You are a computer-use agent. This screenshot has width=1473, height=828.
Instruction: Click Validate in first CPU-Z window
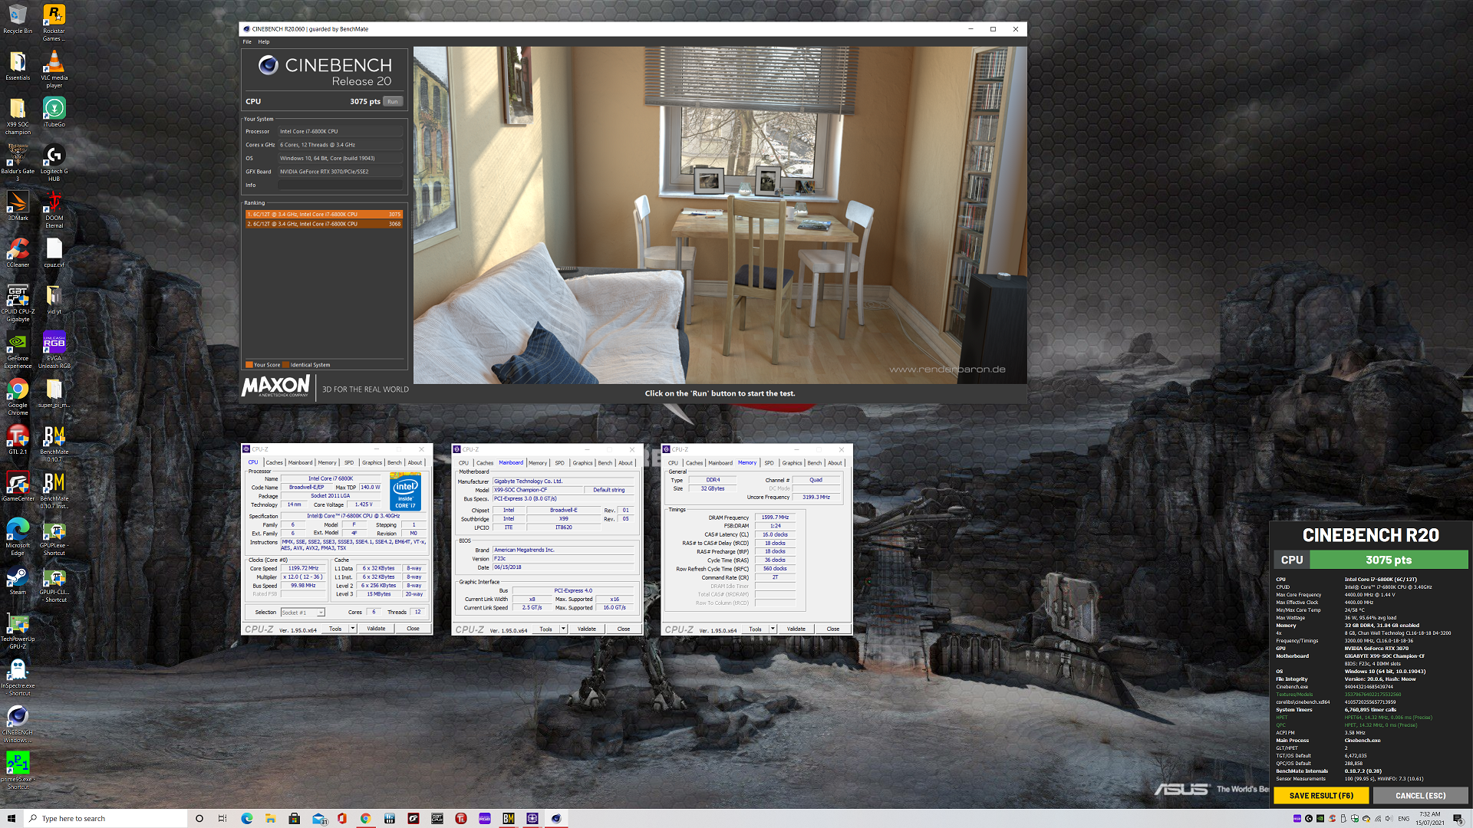(x=376, y=629)
